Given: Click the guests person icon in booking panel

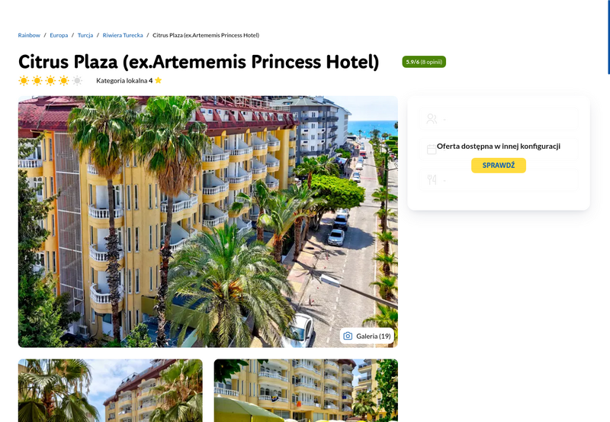Looking at the screenshot, I should (x=432, y=119).
